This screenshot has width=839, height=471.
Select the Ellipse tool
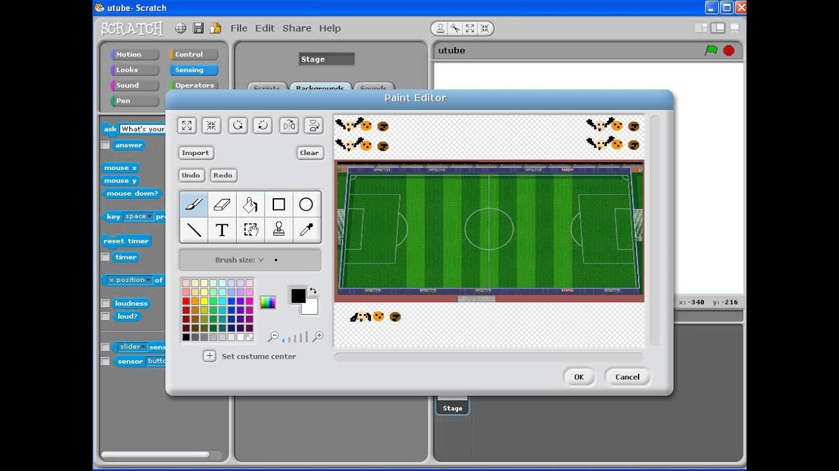click(x=306, y=204)
